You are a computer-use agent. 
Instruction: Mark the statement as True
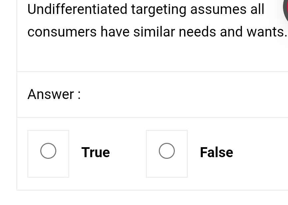48,151
